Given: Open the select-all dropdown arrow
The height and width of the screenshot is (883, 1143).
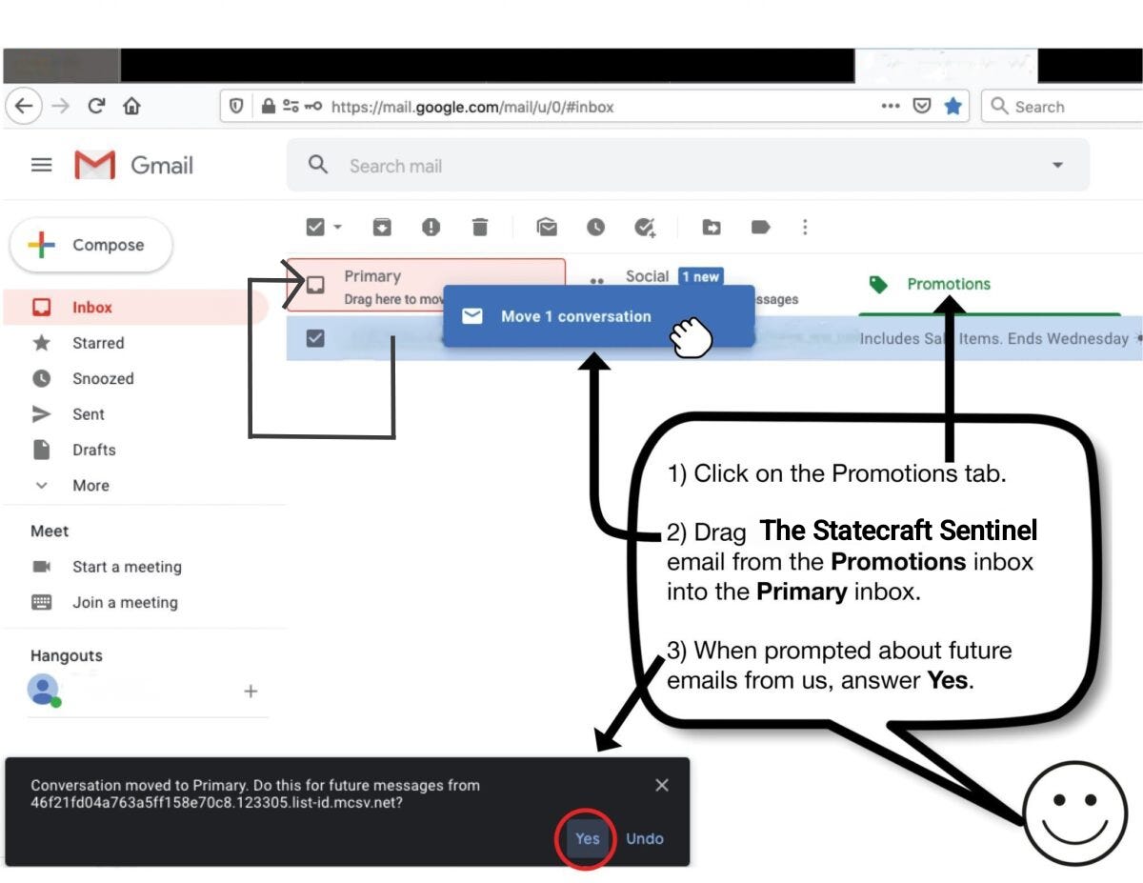Looking at the screenshot, I should (x=337, y=227).
